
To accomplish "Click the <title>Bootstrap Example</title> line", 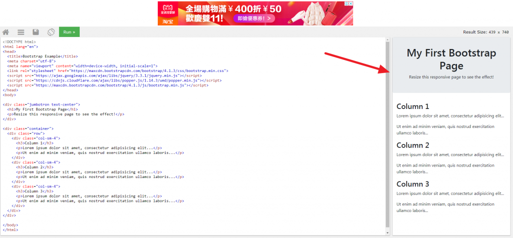I will (43, 56).
